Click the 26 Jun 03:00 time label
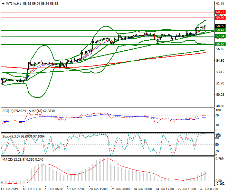Image resolution: width=228 pixels, height=193 pixels. (209, 189)
